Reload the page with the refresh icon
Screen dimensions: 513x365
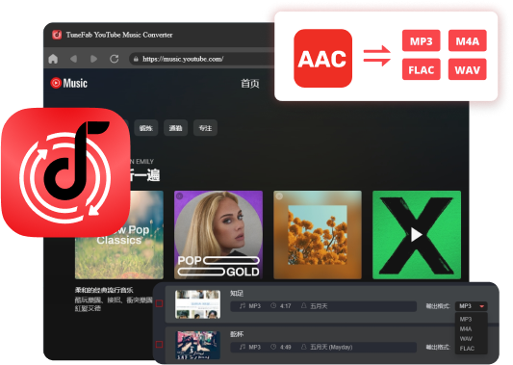[x=115, y=59]
